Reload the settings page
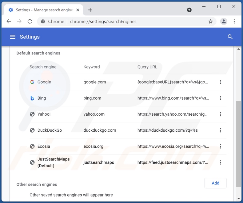243x203 pixels. pos(30,22)
